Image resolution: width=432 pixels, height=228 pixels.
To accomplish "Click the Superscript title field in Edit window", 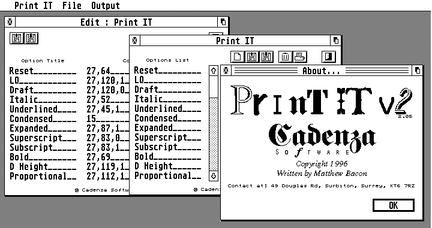I will [x=43, y=138].
